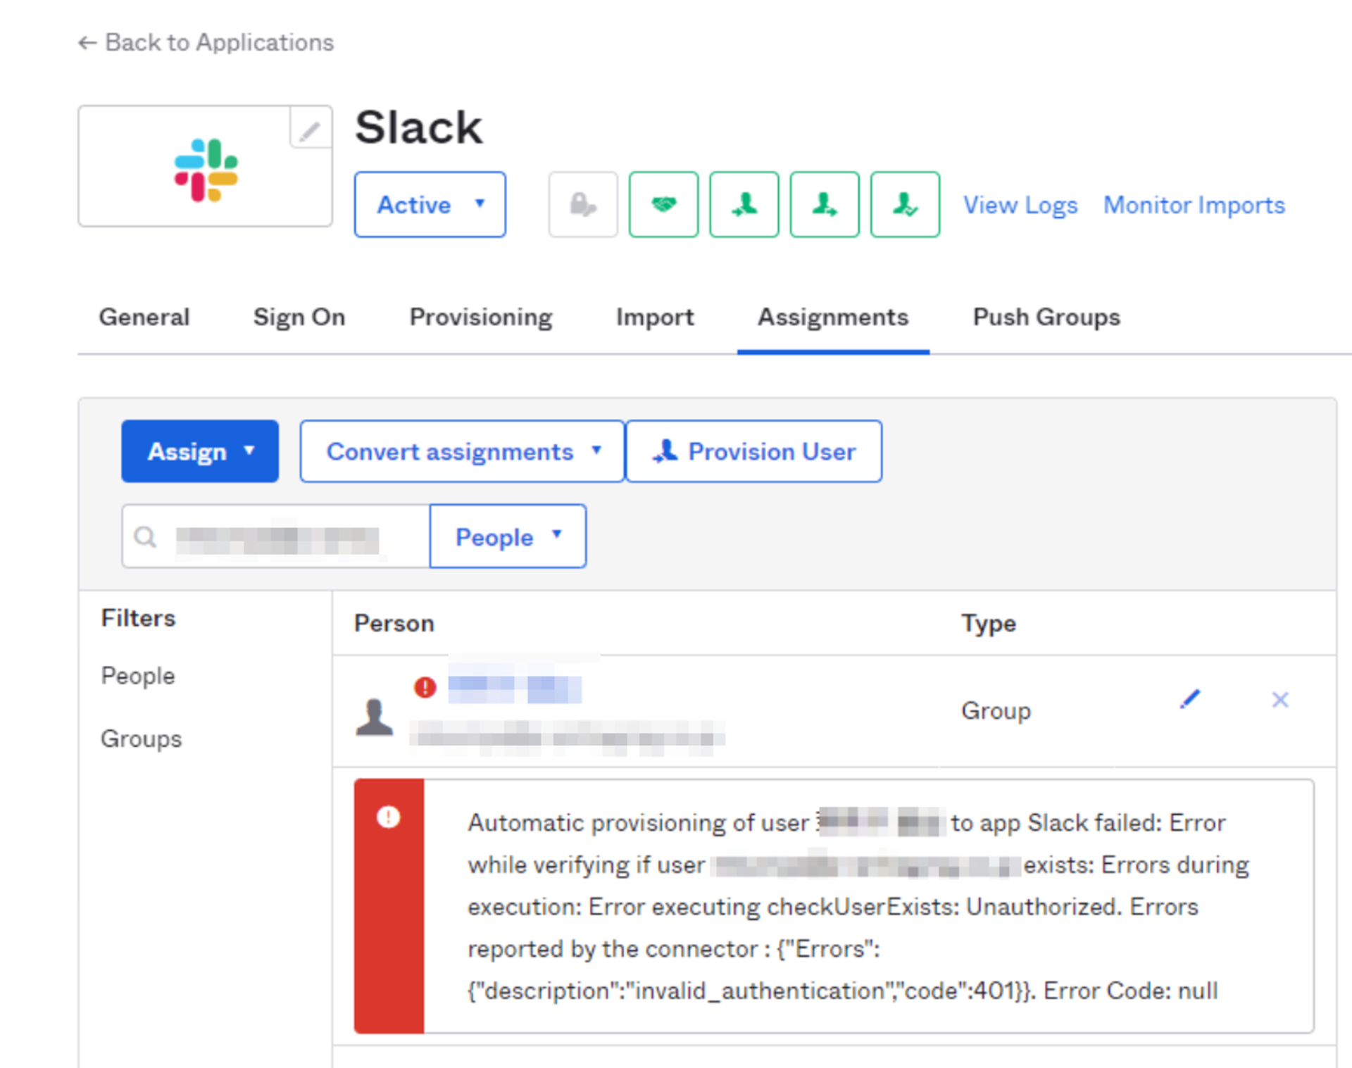The width and height of the screenshot is (1352, 1068).
Task: Click the exclamation icon in the red error banner
Action: (389, 817)
